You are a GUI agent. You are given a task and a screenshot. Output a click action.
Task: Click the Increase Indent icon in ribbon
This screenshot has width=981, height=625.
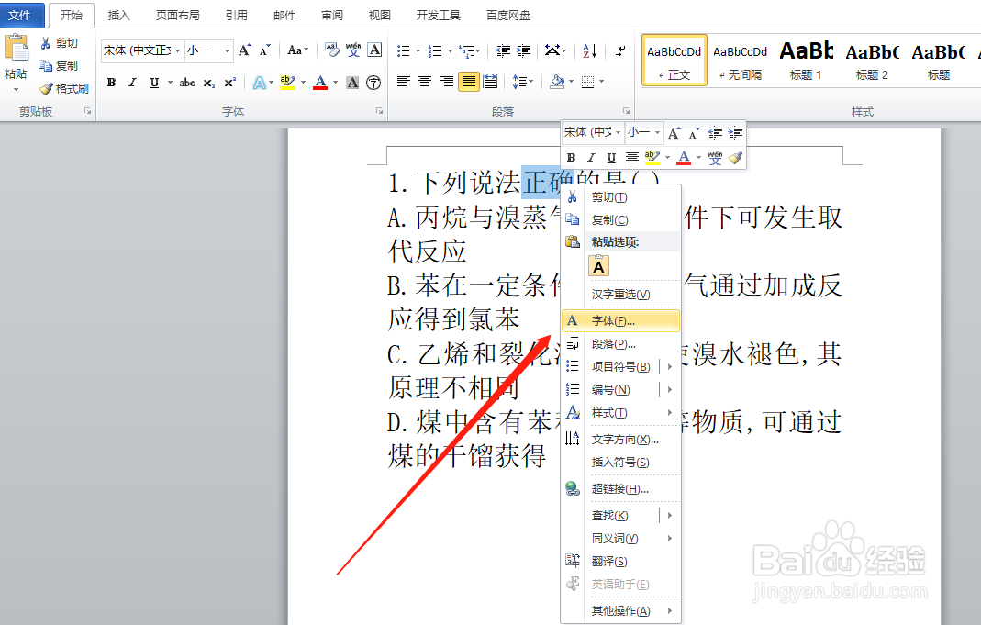(x=524, y=50)
